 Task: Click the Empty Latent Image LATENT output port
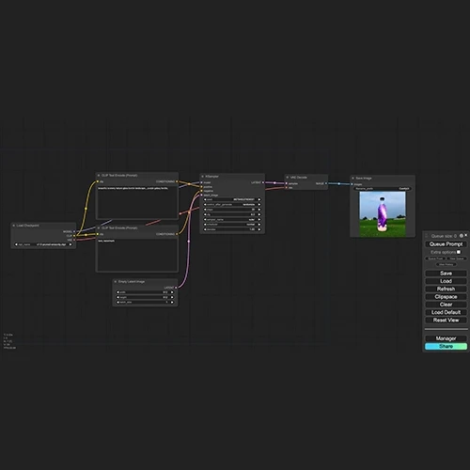(176, 288)
